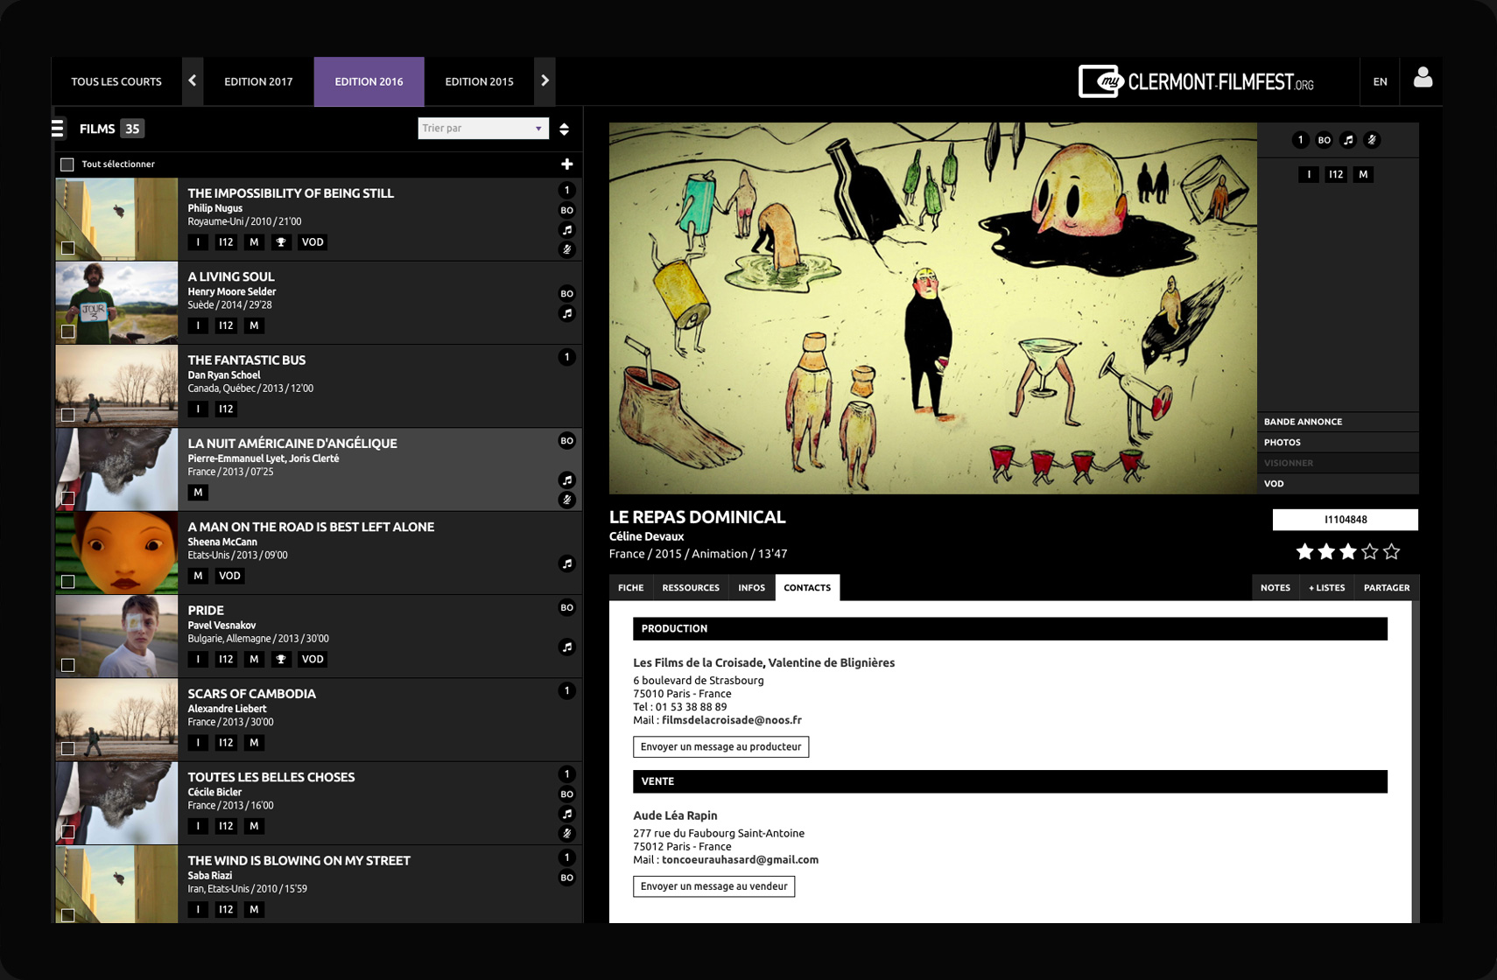
Task: Switch to Edition 2015 tab
Action: [479, 81]
